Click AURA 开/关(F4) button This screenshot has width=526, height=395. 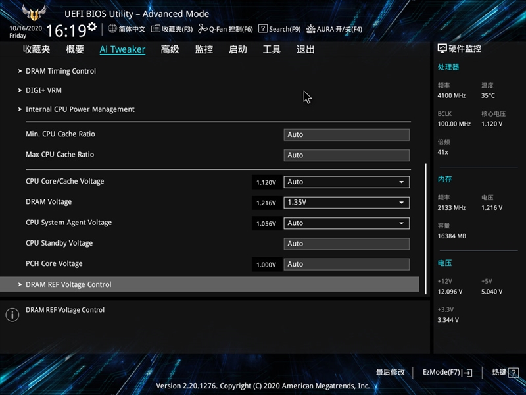335,29
